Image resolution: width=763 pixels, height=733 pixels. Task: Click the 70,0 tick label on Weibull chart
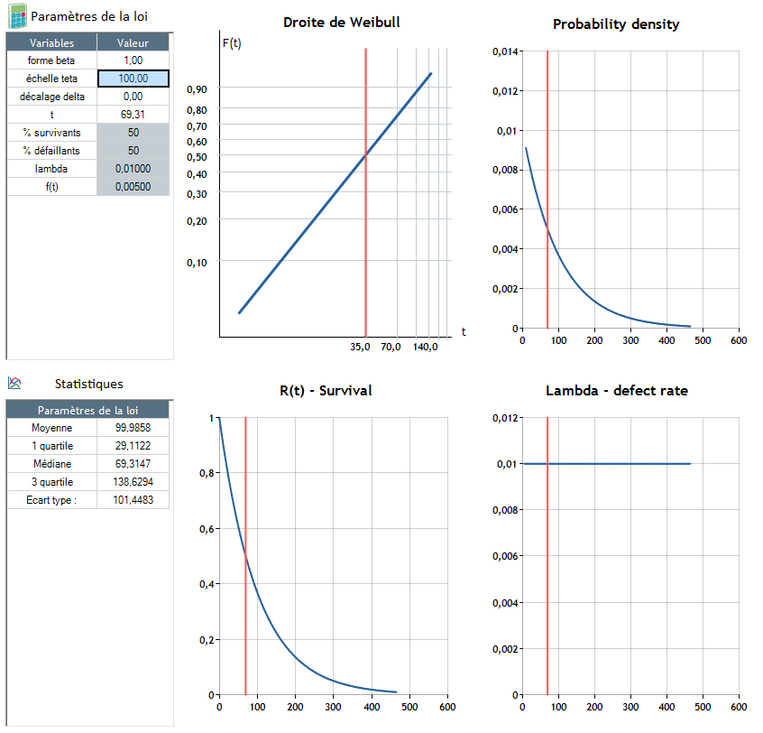coord(391,347)
